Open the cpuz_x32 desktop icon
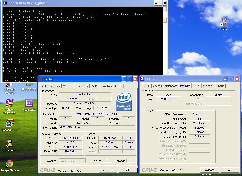The image size is (242, 176). click(x=29, y=105)
